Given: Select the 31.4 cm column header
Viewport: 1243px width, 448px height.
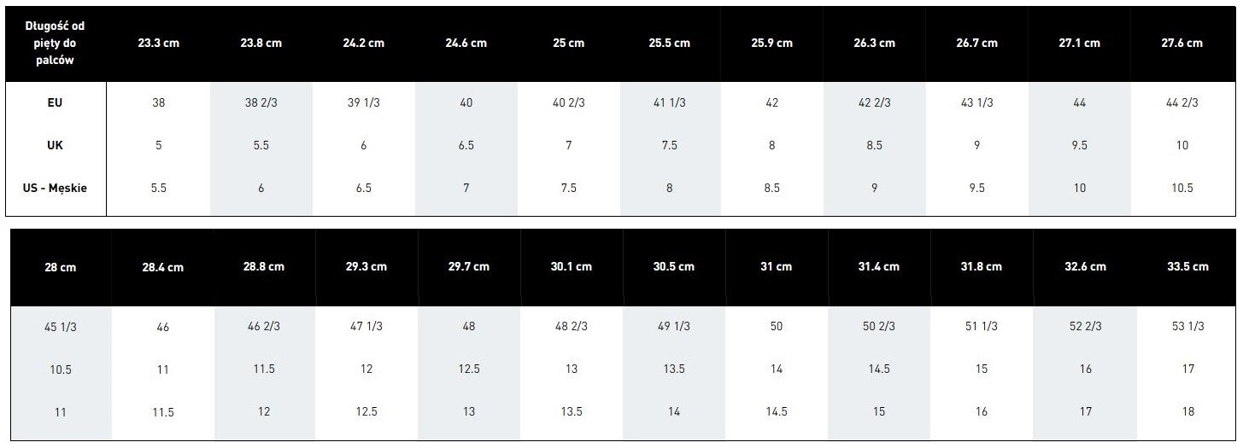Looking at the screenshot, I should [878, 267].
